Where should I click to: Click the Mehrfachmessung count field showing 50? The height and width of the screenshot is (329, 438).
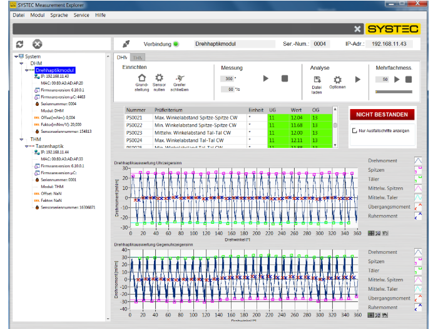click(382, 80)
